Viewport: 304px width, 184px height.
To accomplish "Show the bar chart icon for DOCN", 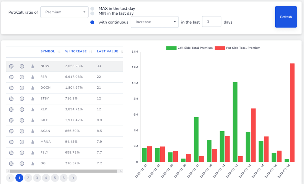I will [32, 88].
